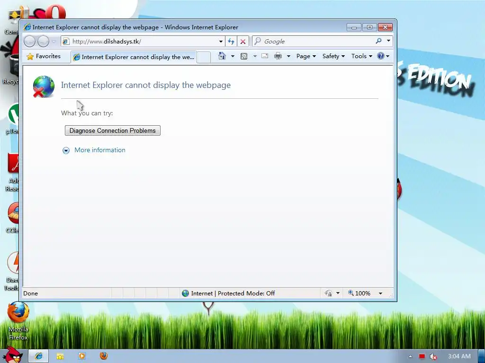Expand the More information arrow icon

point(66,150)
